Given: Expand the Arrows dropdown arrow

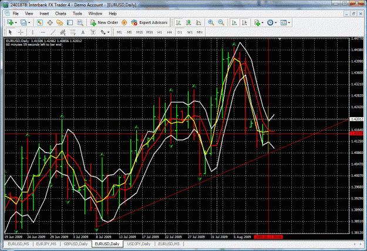Looking at the screenshot, I should point(109,32).
